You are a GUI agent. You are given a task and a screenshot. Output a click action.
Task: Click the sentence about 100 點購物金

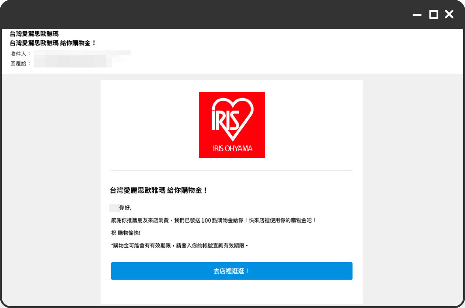pyautogui.click(x=213, y=220)
